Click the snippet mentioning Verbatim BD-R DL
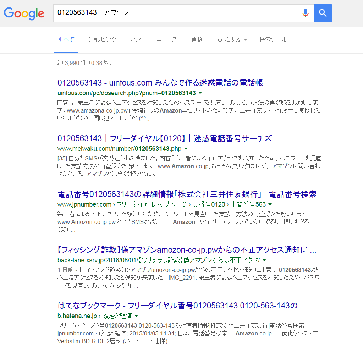 click(x=188, y=333)
